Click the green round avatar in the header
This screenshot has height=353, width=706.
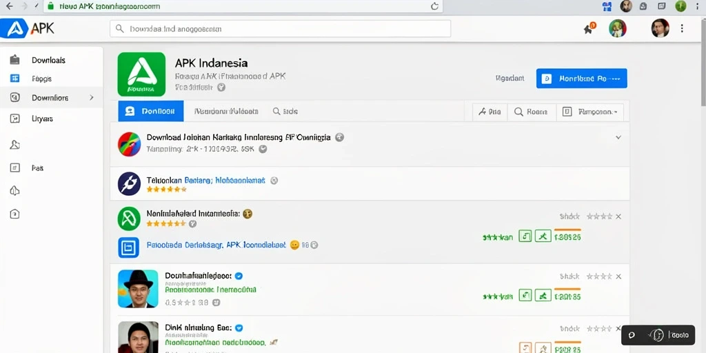pyautogui.click(x=617, y=28)
